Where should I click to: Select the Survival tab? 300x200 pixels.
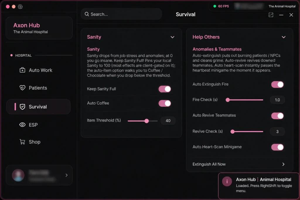click(x=38, y=107)
